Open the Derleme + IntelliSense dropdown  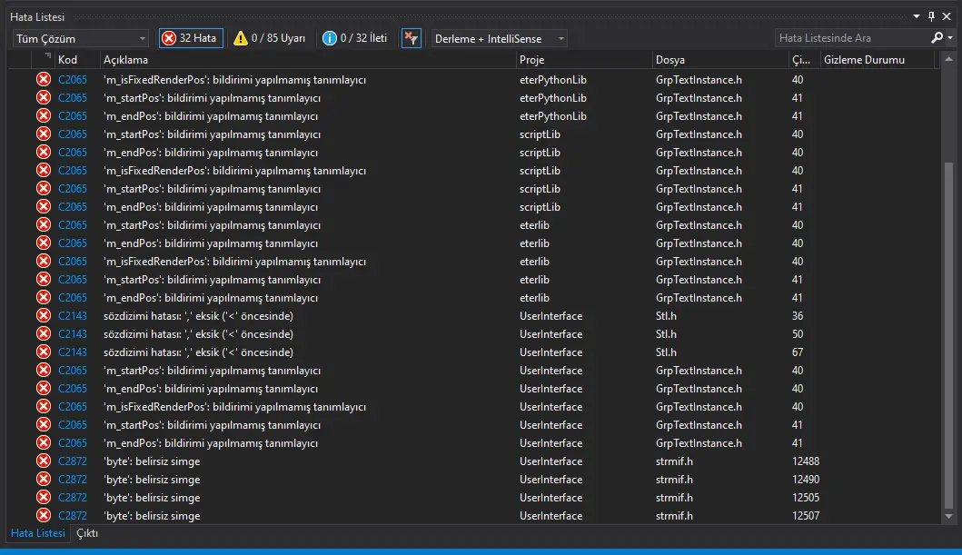[x=499, y=38]
